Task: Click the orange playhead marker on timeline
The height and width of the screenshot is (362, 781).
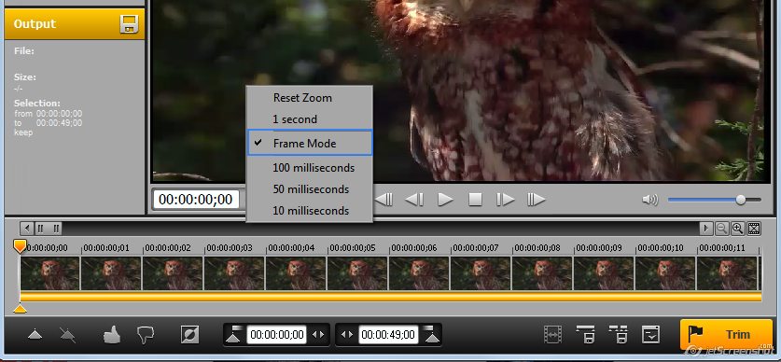Action: [20, 246]
